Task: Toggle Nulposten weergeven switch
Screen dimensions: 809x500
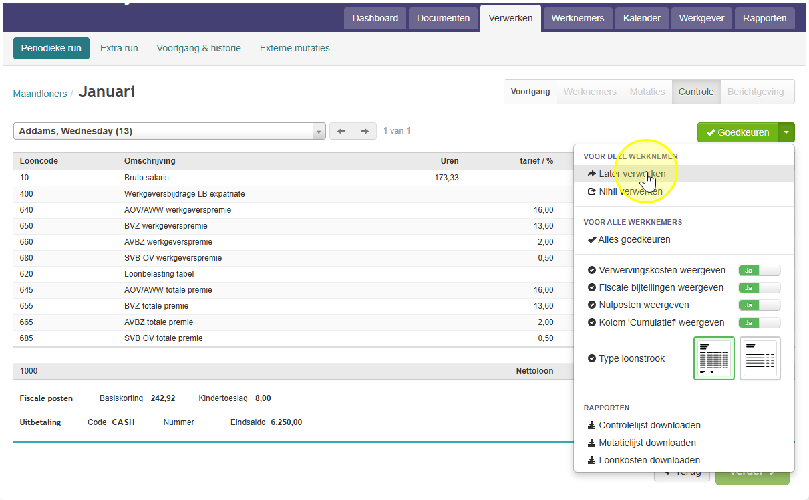Action: click(759, 305)
